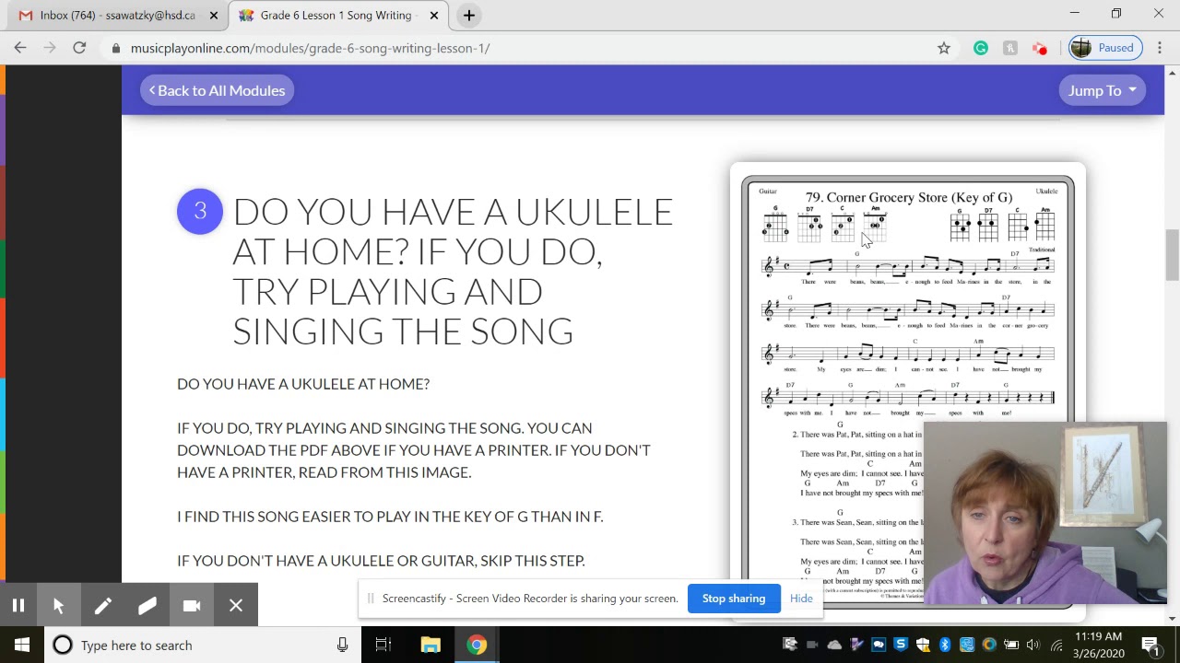Image resolution: width=1180 pixels, height=663 pixels.
Task: Toggle the Screencastify webcam camera icon
Action: pyautogui.click(x=191, y=605)
